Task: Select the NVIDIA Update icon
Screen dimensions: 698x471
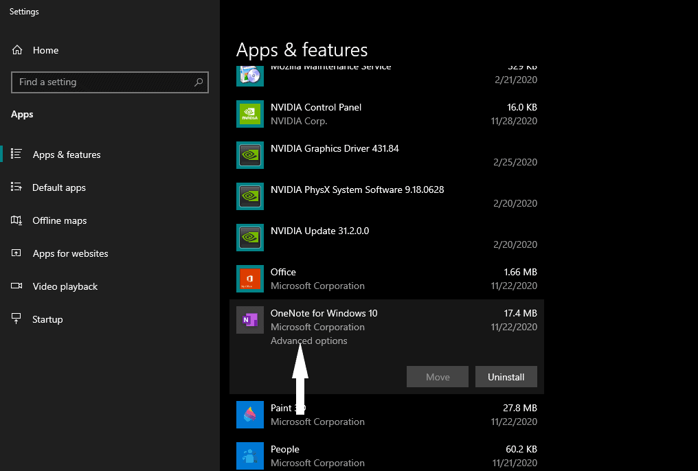Action: 250,238
